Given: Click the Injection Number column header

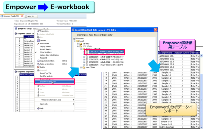Looking at the screenshot, I should tap(182, 53).
